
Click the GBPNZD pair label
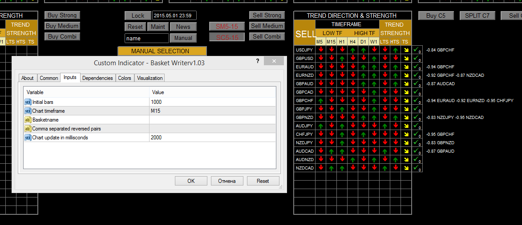pyautogui.click(x=304, y=118)
